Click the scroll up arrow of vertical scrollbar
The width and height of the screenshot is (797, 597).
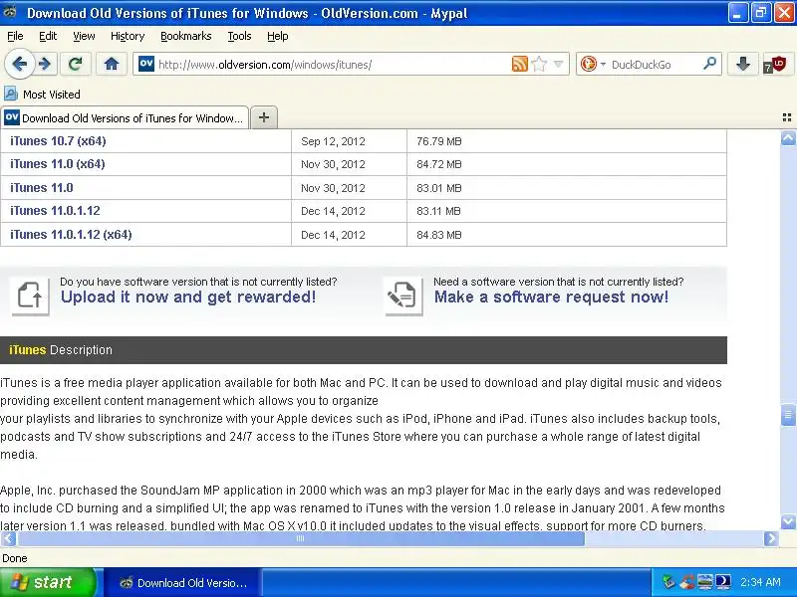coord(788,138)
